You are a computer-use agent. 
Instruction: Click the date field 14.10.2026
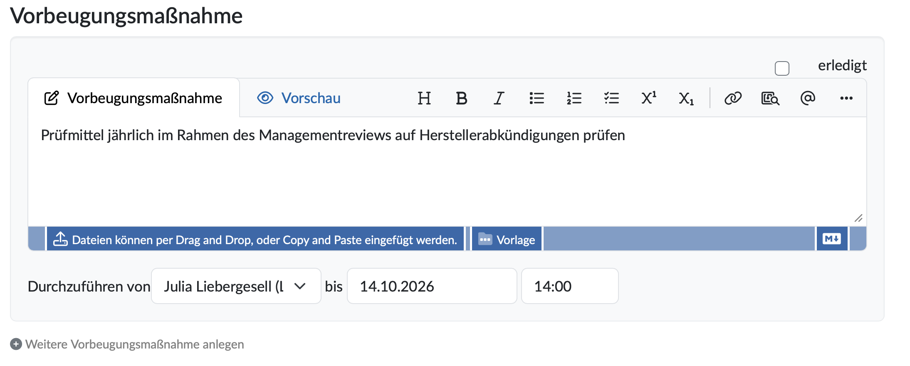(432, 286)
